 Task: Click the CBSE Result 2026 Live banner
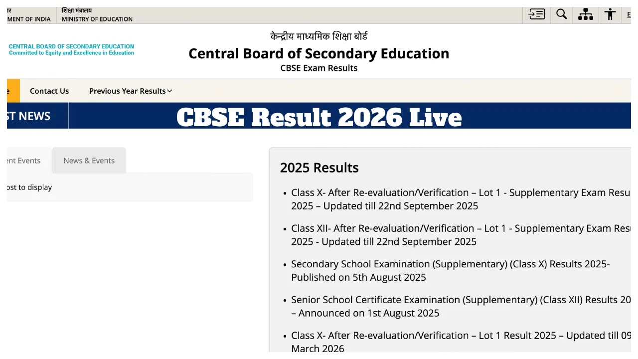[319, 118]
